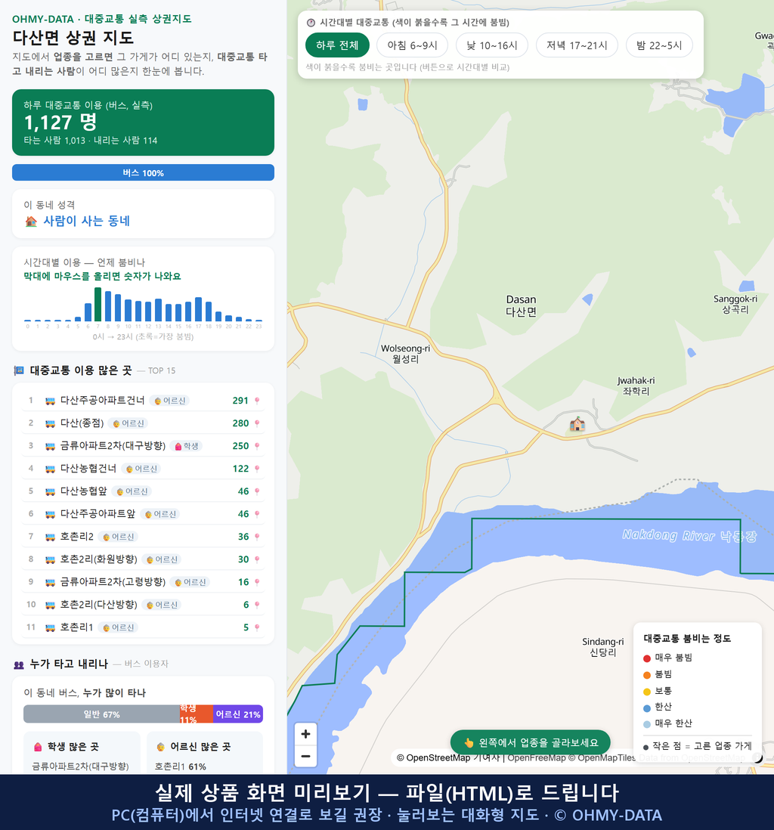Click the 학생 tag on 금류아파트2차(대구방향)
The image size is (774, 830).
point(187,446)
